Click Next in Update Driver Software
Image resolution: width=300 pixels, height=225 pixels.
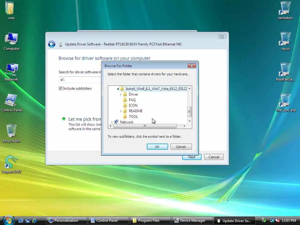(192, 157)
